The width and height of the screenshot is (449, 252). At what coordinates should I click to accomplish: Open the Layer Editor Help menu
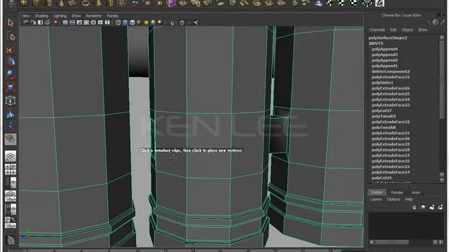click(x=408, y=199)
